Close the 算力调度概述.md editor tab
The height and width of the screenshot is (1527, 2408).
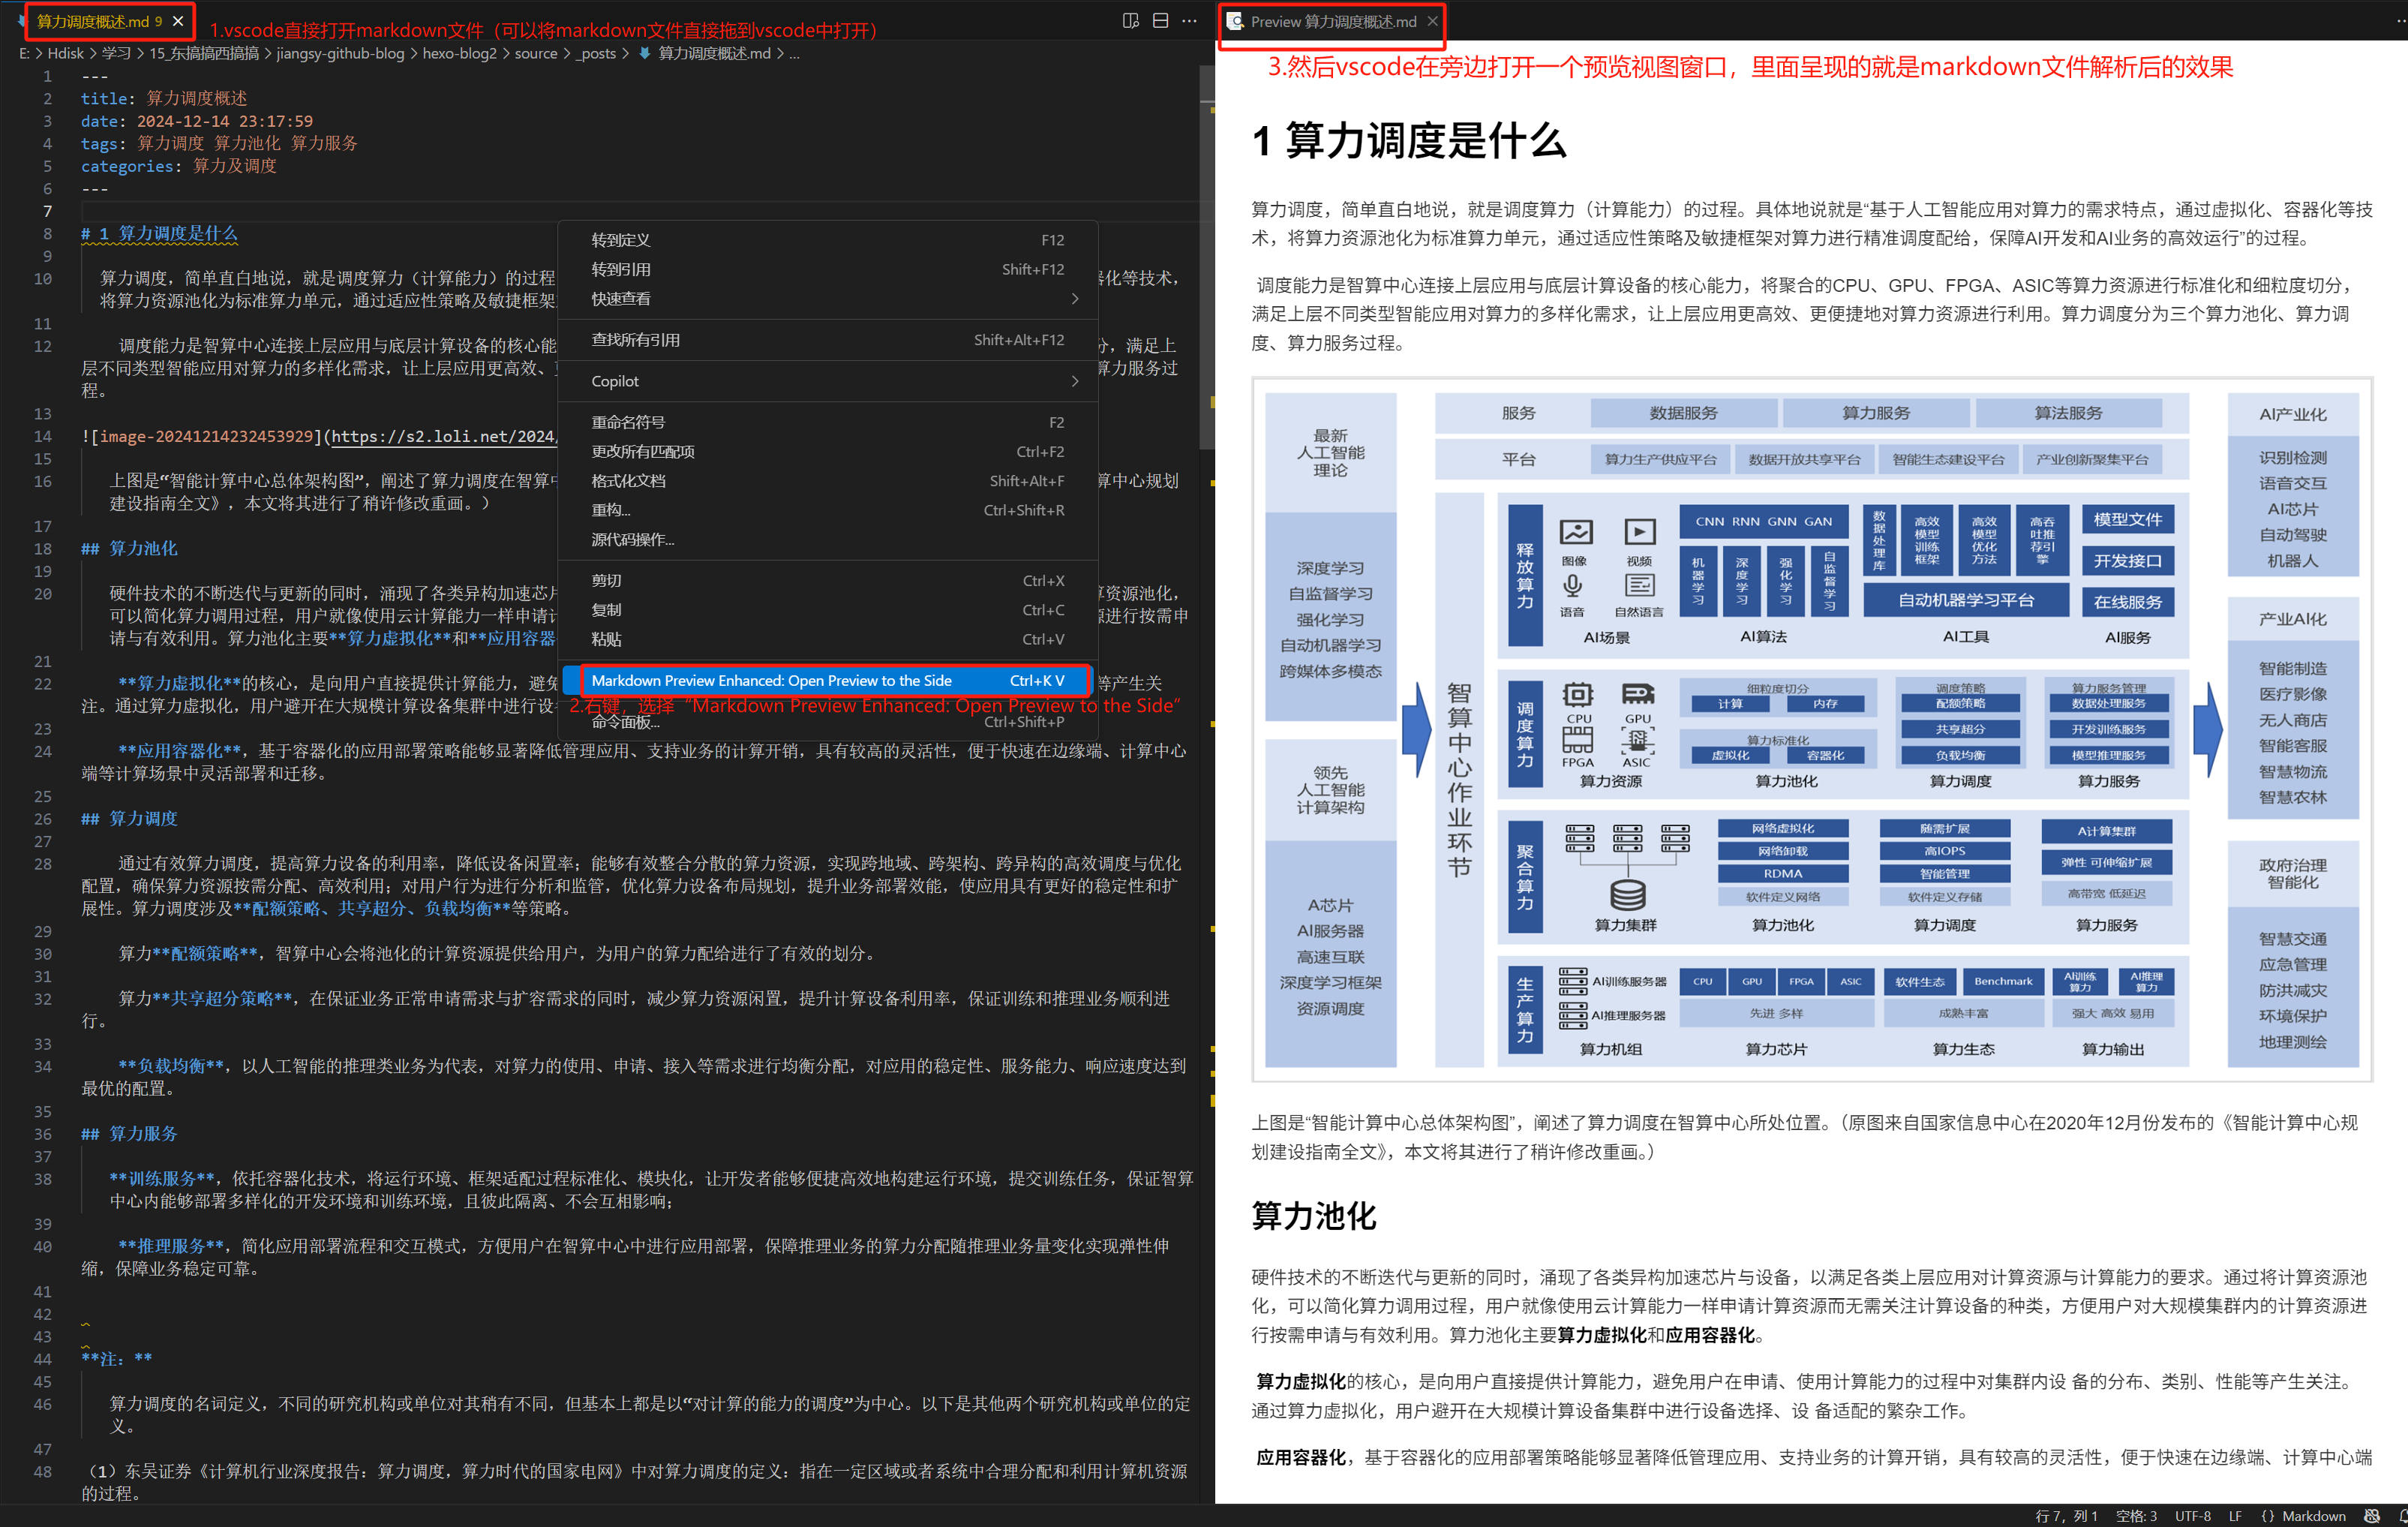tap(178, 20)
